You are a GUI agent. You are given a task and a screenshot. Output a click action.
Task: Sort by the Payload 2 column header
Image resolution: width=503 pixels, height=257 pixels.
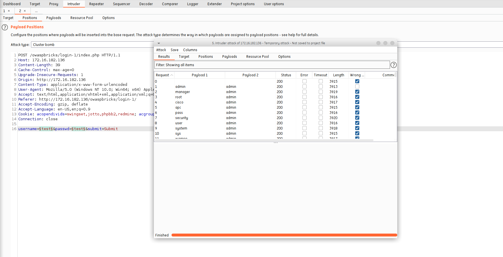250,75
